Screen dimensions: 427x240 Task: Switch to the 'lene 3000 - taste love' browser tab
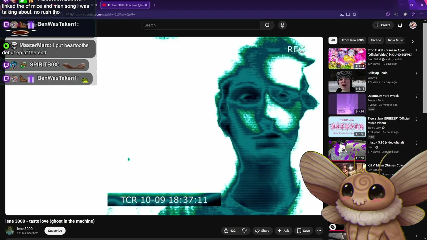click(125, 5)
